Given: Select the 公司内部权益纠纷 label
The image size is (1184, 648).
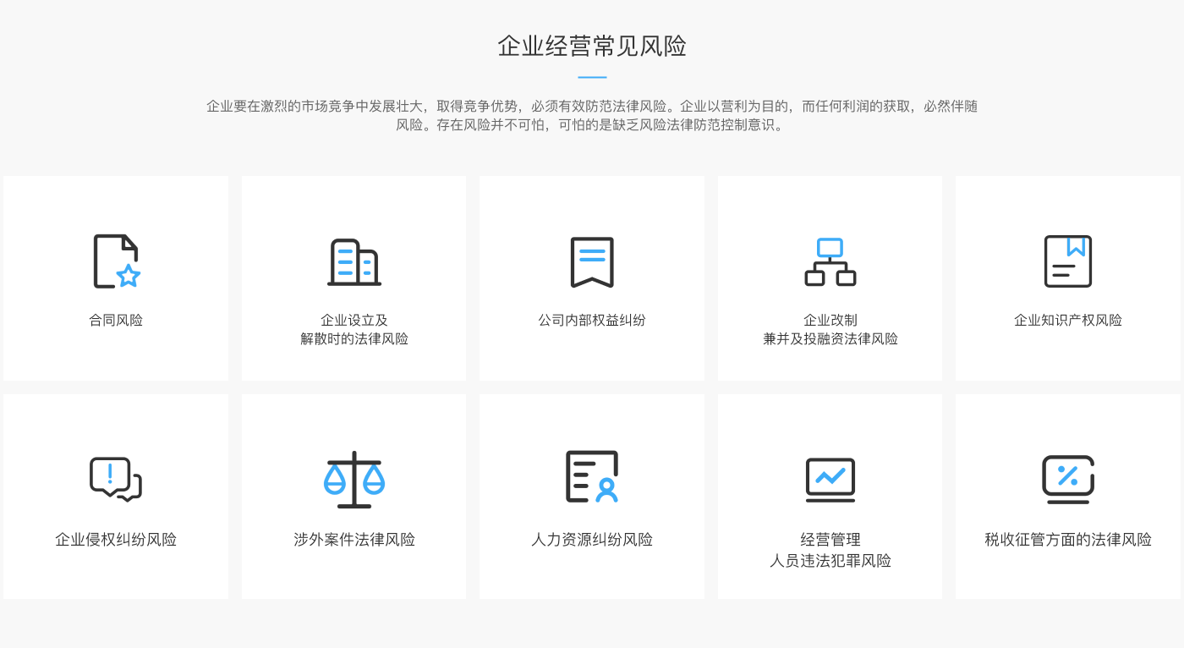Looking at the screenshot, I should tap(592, 321).
